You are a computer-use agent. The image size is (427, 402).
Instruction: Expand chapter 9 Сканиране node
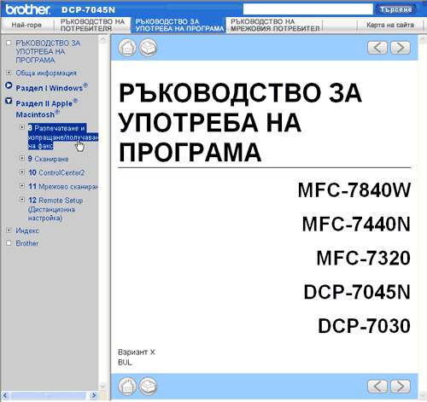[x=22, y=158]
